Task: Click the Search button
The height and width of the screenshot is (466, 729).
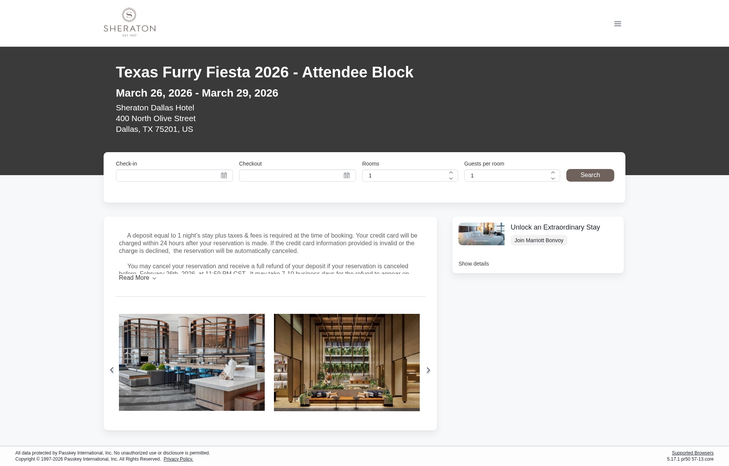Action: click(590, 175)
